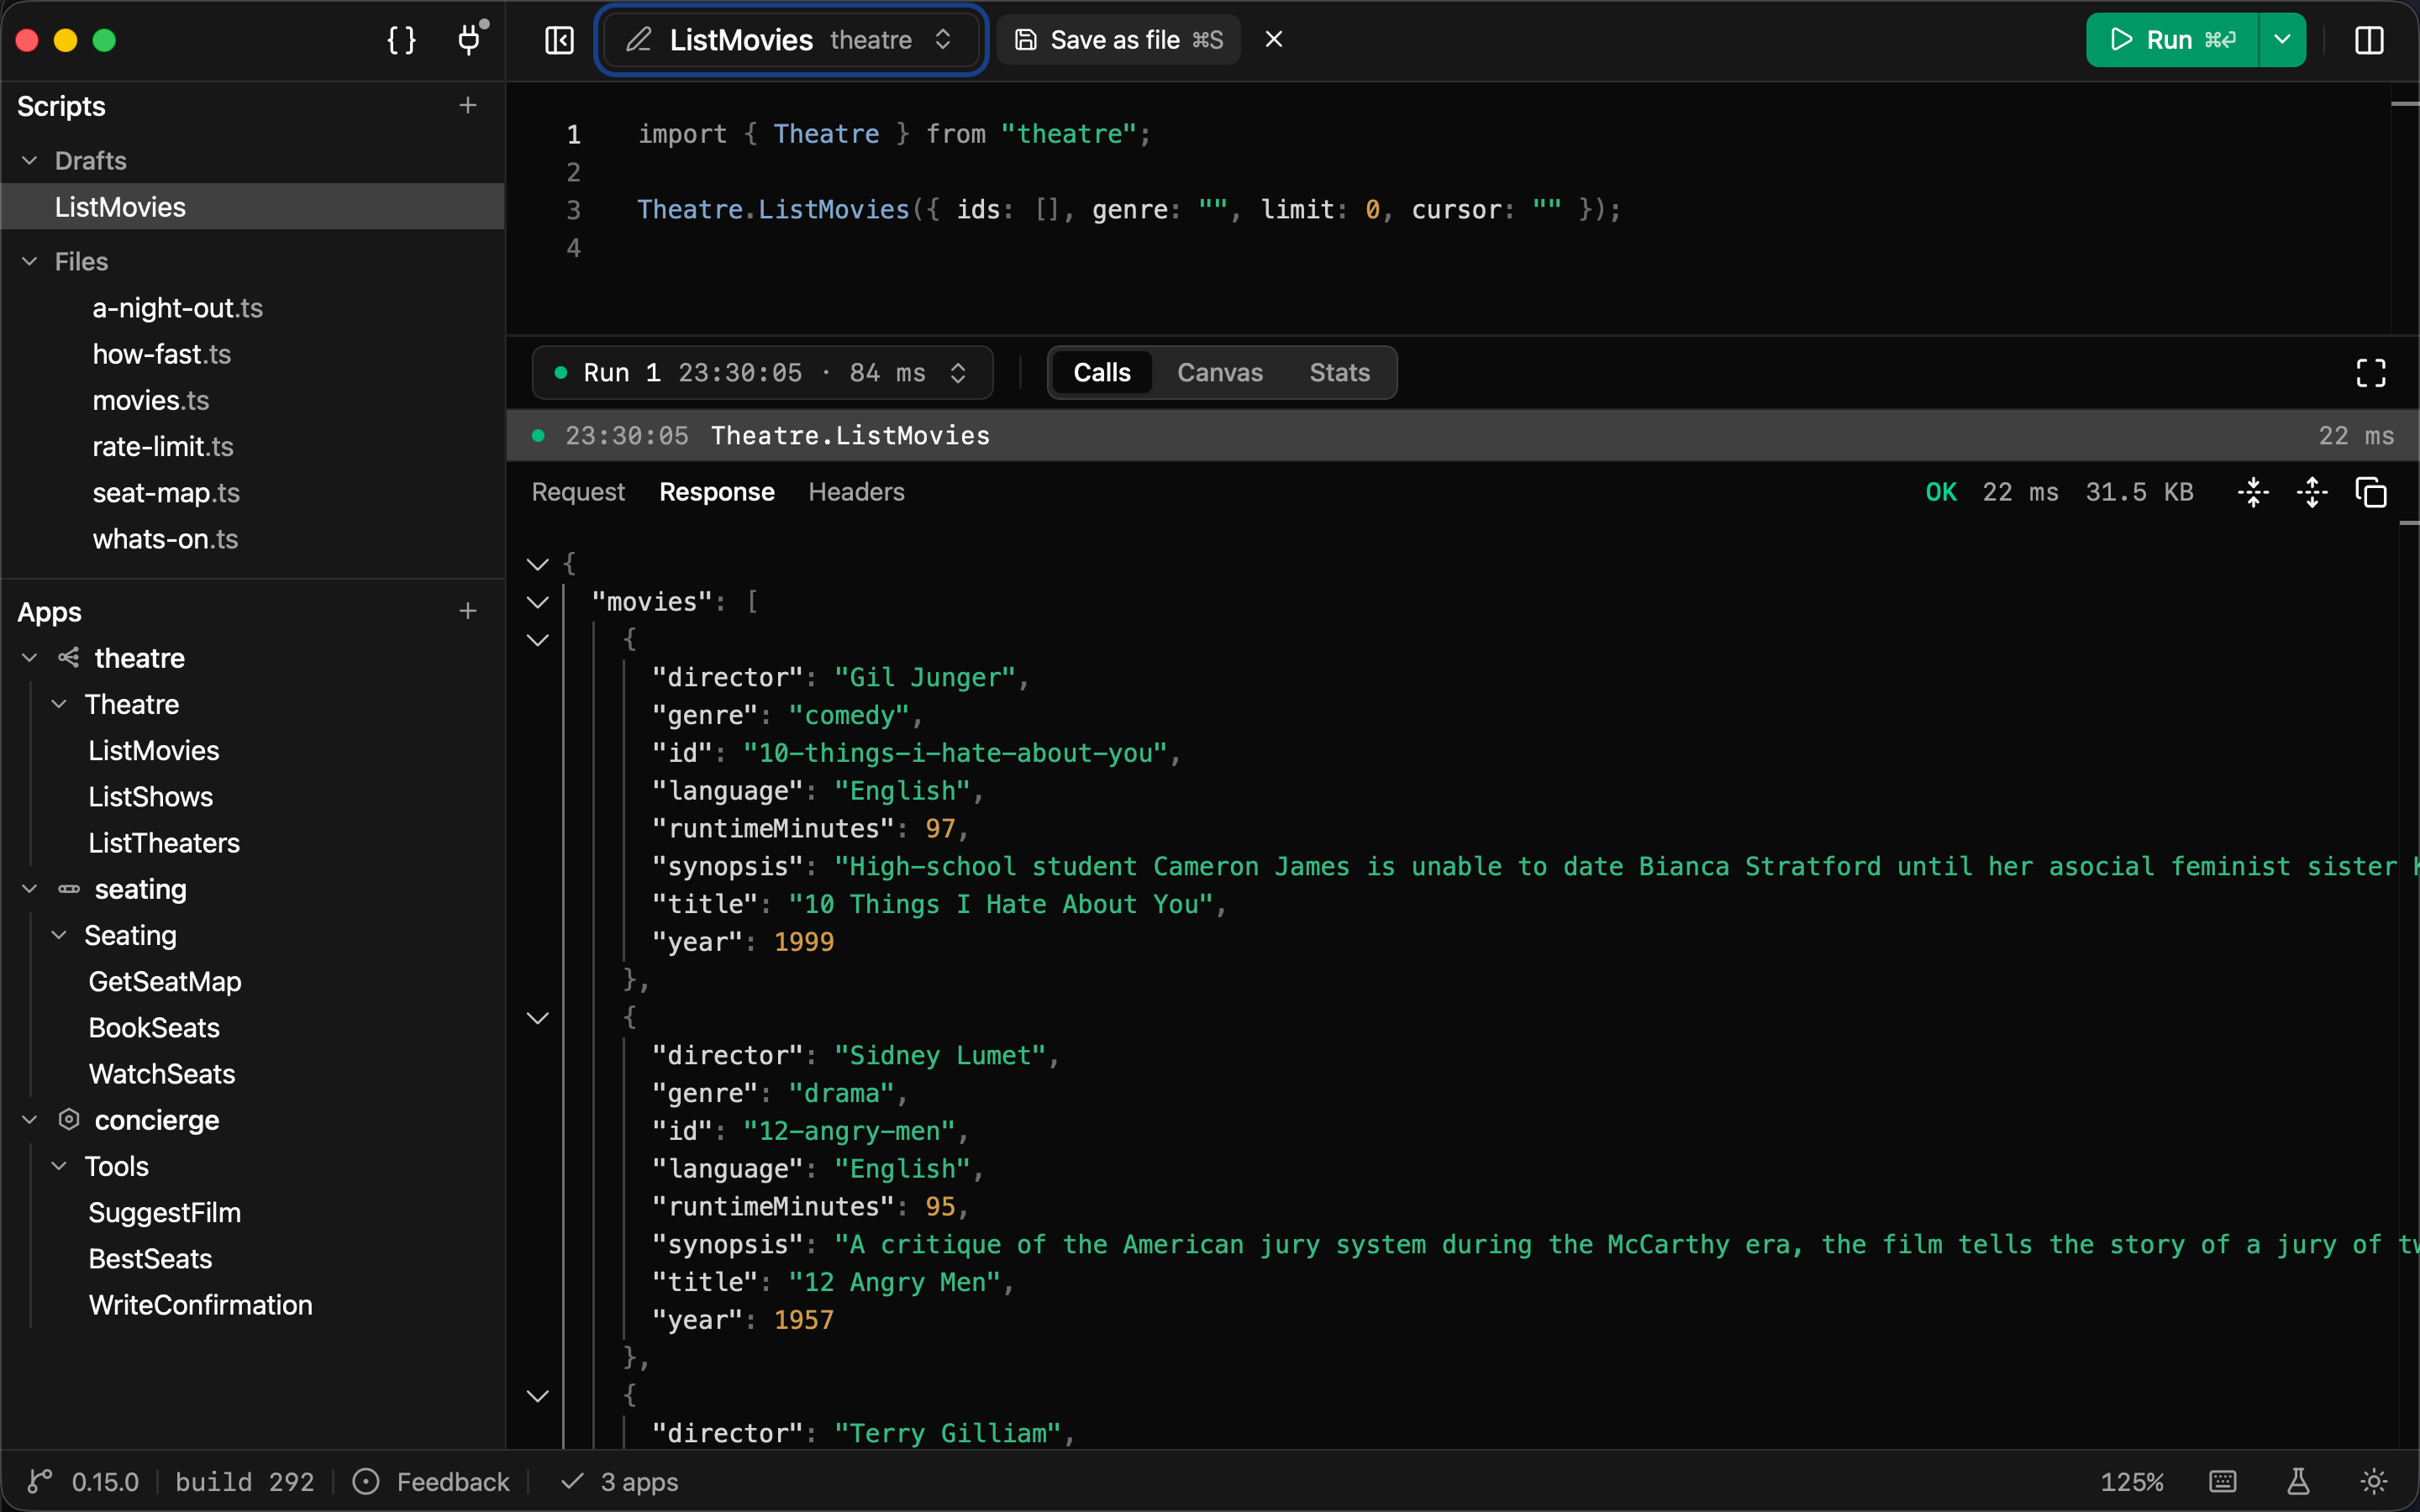The width and height of the screenshot is (2420, 1512).
Task: Expand all JSON nodes icon
Action: [2312, 492]
